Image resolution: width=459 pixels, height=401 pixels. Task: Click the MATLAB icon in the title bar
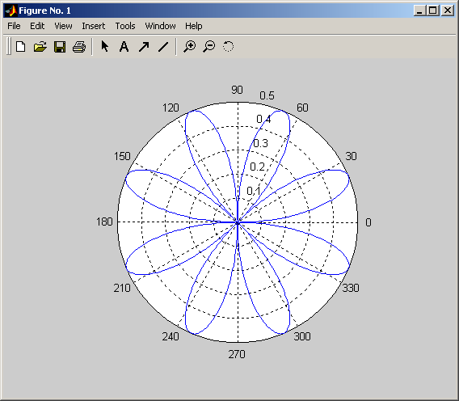(x=11, y=11)
